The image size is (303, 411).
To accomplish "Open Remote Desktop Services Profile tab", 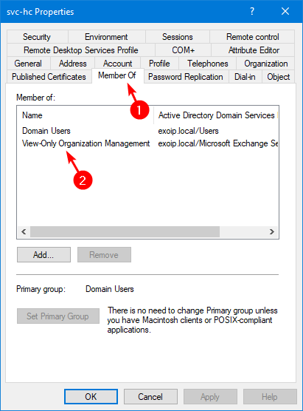I will pos(81,50).
